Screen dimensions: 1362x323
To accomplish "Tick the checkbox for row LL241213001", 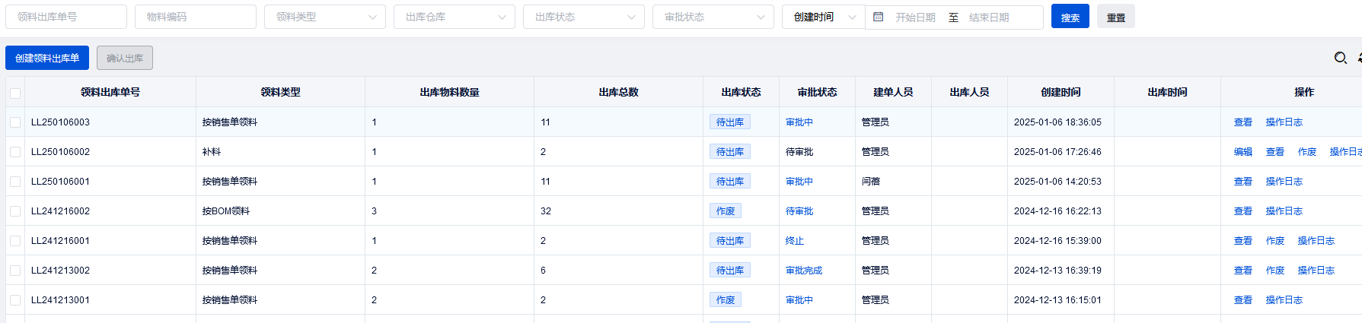I will [x=15, y=300].
